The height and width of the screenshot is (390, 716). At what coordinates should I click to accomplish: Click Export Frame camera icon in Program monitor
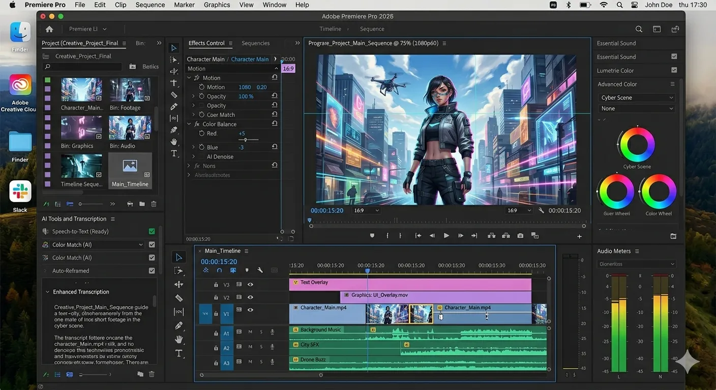(520, 236)
